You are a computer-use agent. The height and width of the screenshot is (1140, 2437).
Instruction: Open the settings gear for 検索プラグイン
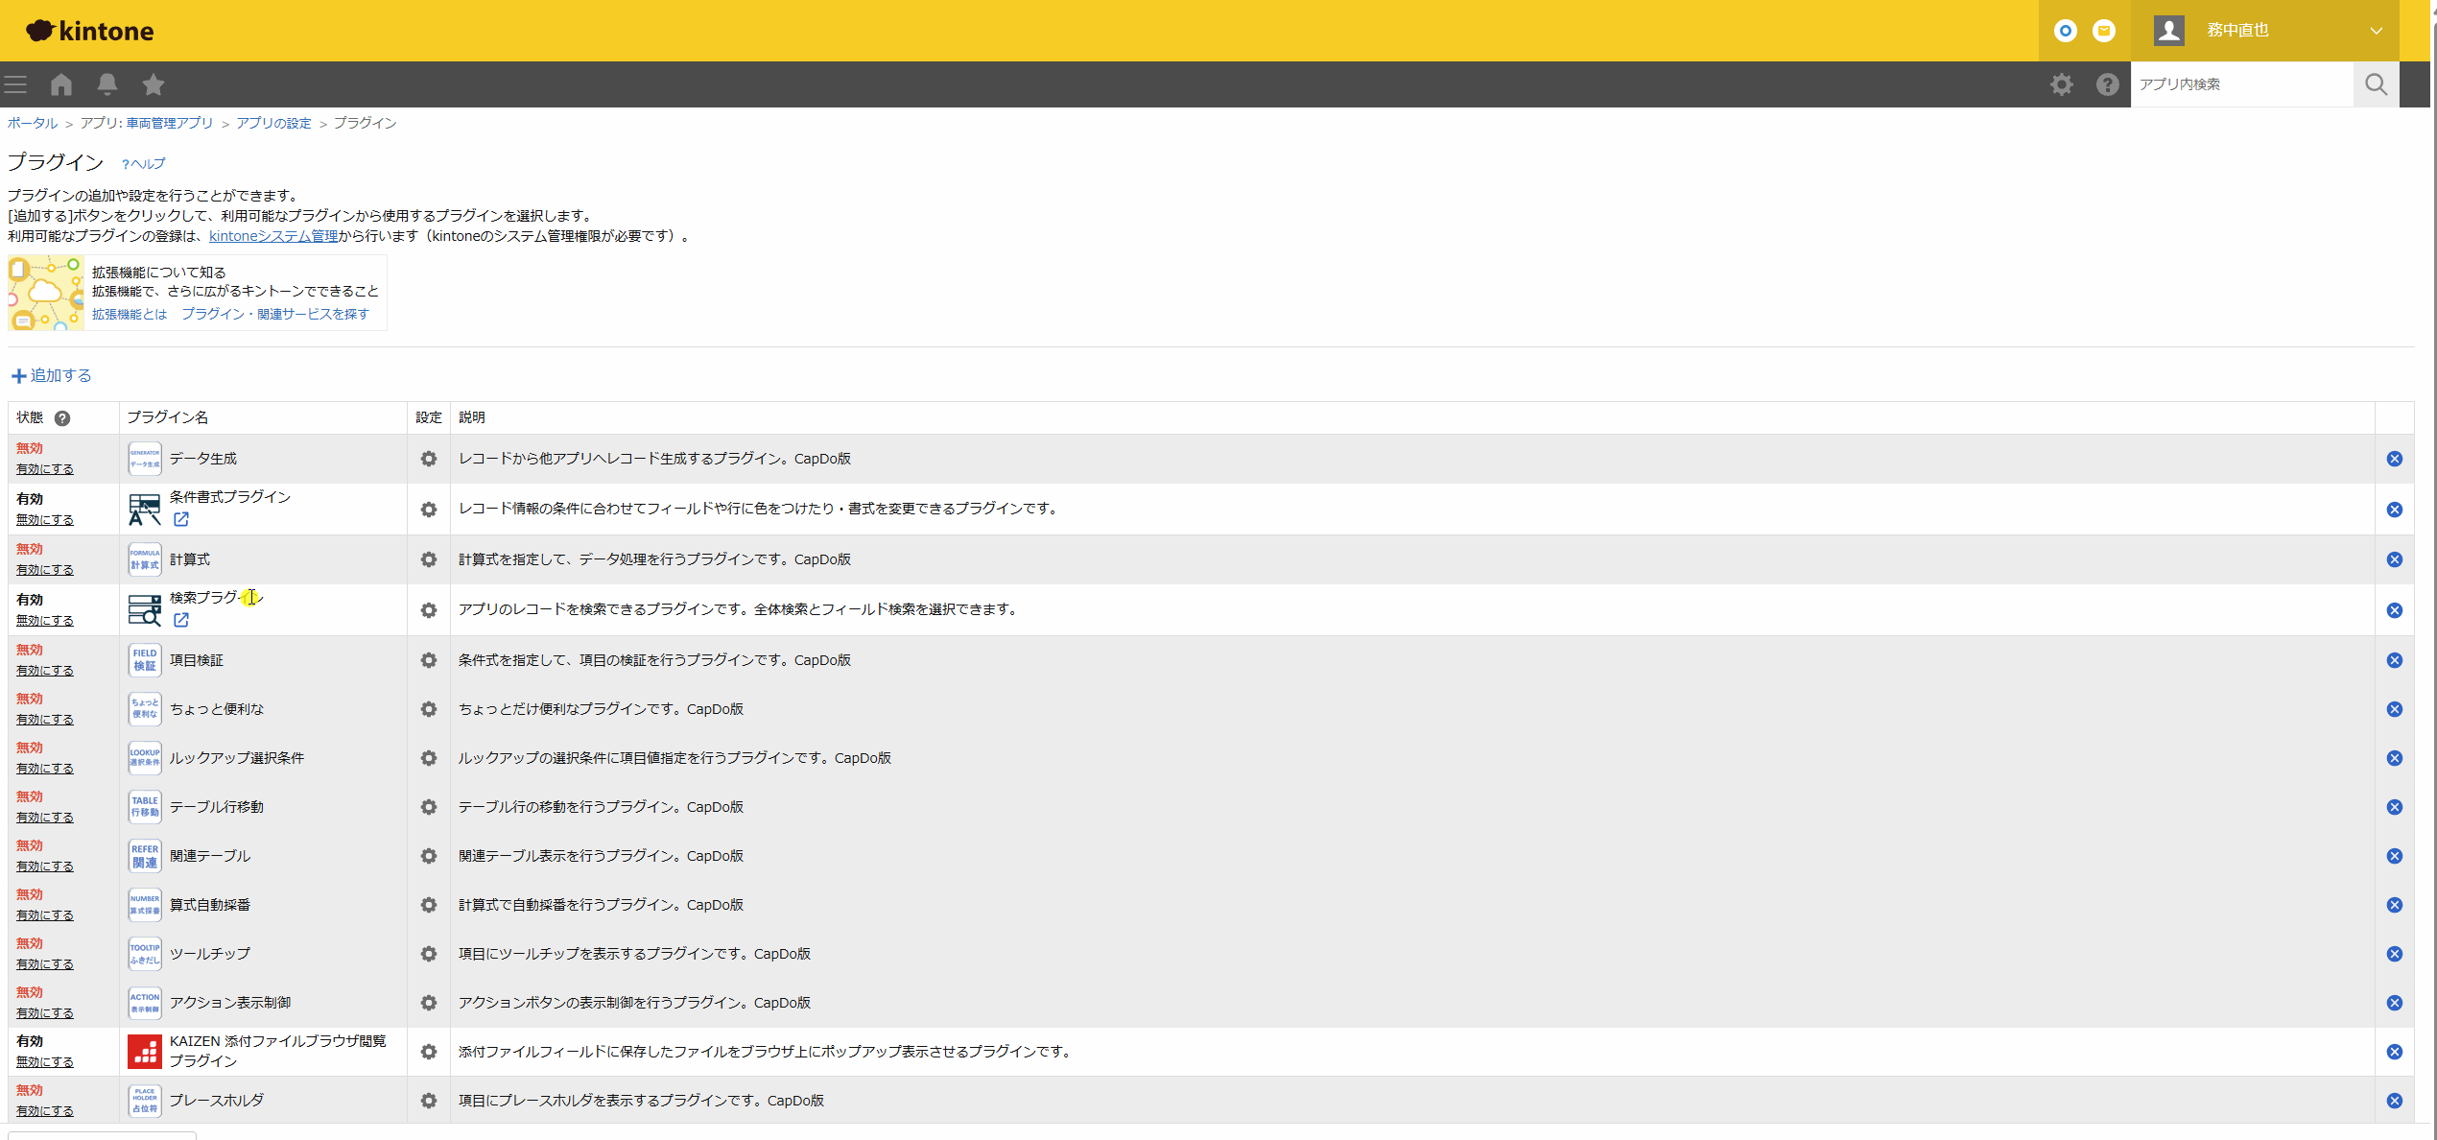pyautogui.click(x=429, y=610)
